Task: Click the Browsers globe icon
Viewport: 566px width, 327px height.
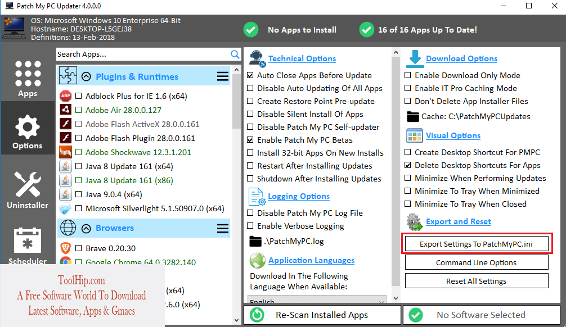Action: tap(68, 228)
